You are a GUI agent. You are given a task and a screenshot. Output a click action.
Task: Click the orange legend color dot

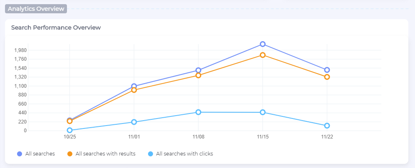pyautogui.click(x=70, y=154)
